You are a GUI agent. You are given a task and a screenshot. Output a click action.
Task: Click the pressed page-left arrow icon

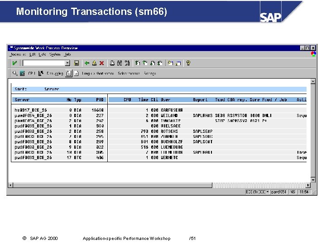(x=69, y=73)
